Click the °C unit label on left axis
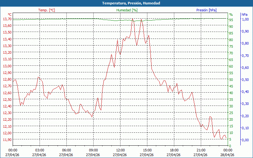 click(x=10, y=15)
